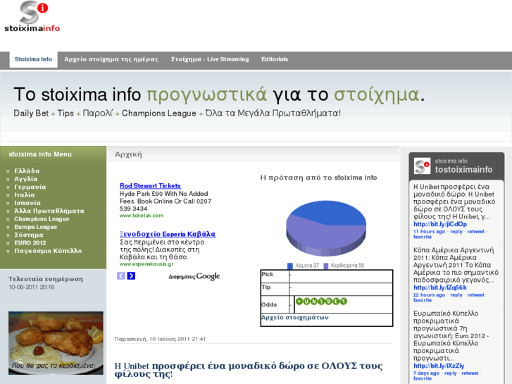
Task: Select Ιταλία in the sidebar menu
Action: (x=25, y=194)
